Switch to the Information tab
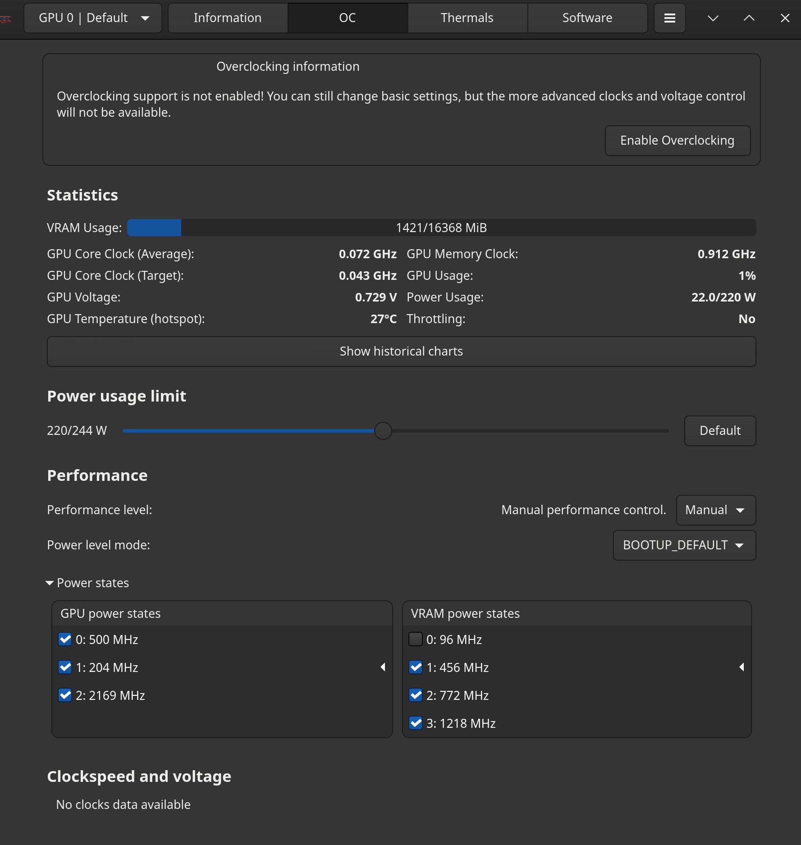Image resolution: width=801 pixels, height=845 pixels. pos(228,18)
